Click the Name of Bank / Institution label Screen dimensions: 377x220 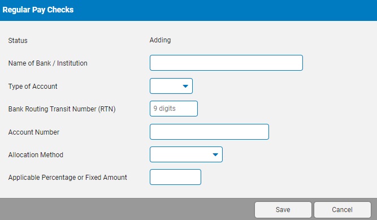pos(48,63)
